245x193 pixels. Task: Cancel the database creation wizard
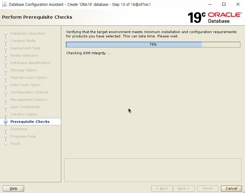pyautogui.click(x=231, y=188)
